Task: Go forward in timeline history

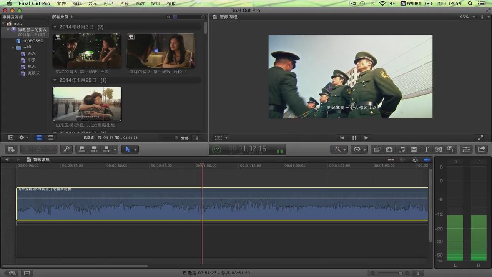Action: (x=18, y=160)
